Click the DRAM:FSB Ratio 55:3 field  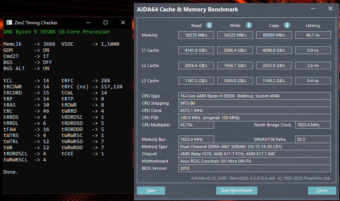313,139
